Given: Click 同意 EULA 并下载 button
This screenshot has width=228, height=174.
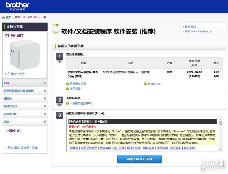Looking at the screenshot, I should click(x=139, y=159).
